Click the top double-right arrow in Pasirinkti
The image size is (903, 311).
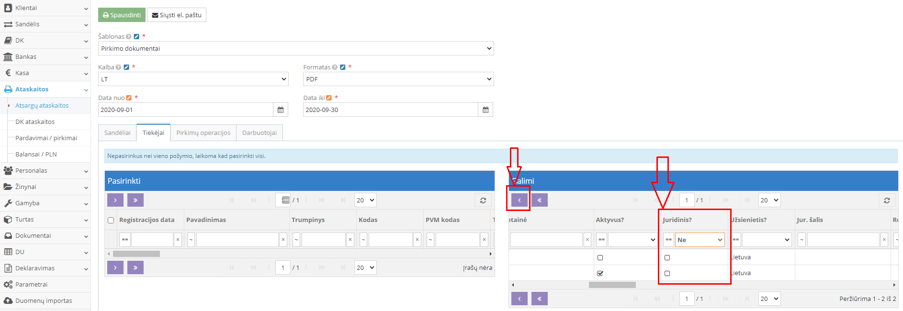click(135, 200)
